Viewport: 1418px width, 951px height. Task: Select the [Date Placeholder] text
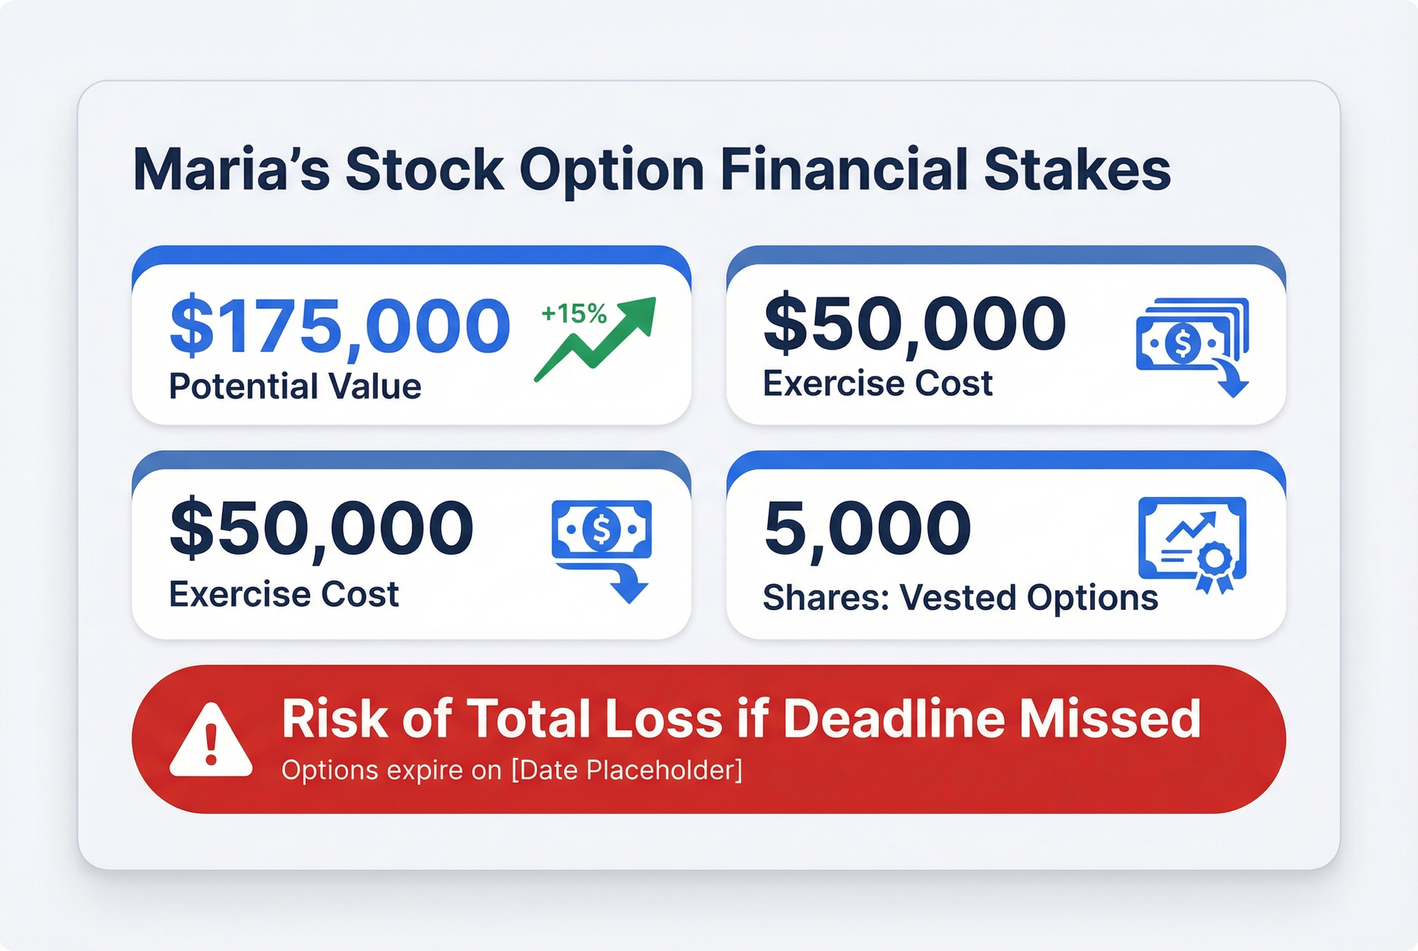pyautogui.click(x=627, y=770)
